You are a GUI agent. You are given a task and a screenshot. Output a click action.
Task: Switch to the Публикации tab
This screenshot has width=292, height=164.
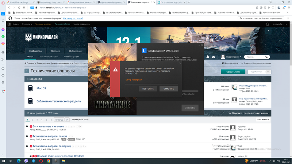76,51
